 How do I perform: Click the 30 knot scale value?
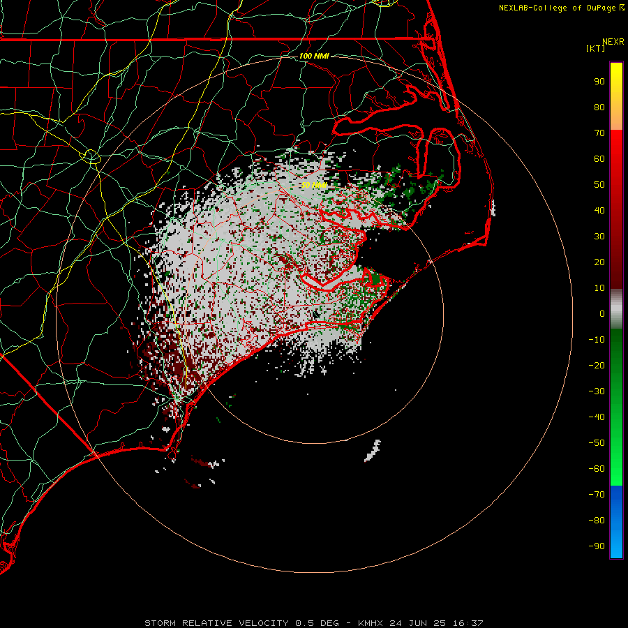point(599,237)
